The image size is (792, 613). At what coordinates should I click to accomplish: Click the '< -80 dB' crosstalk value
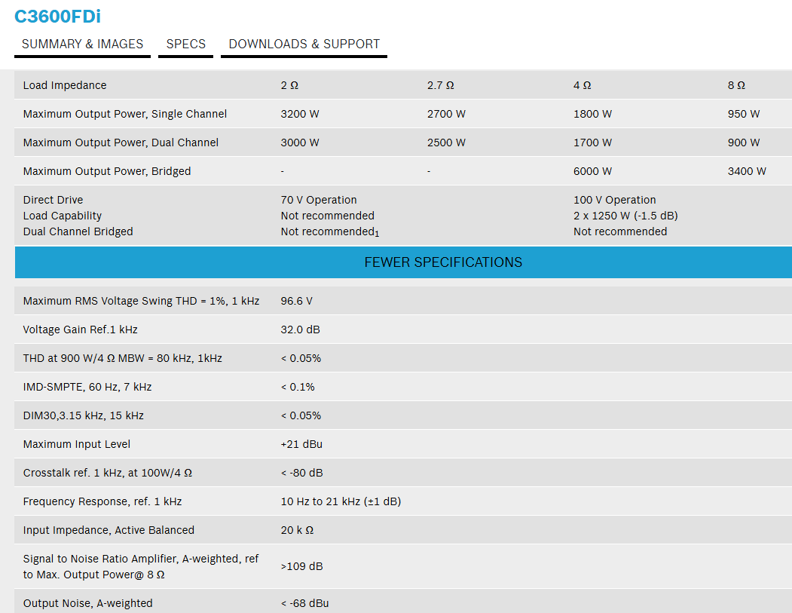(x=302, y=473)
